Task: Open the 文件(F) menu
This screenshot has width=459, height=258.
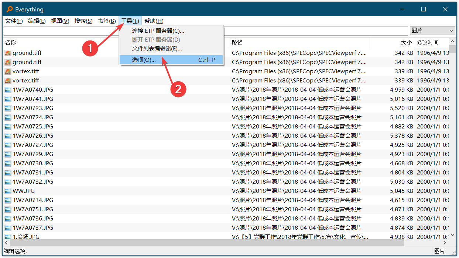Action: 14,21
